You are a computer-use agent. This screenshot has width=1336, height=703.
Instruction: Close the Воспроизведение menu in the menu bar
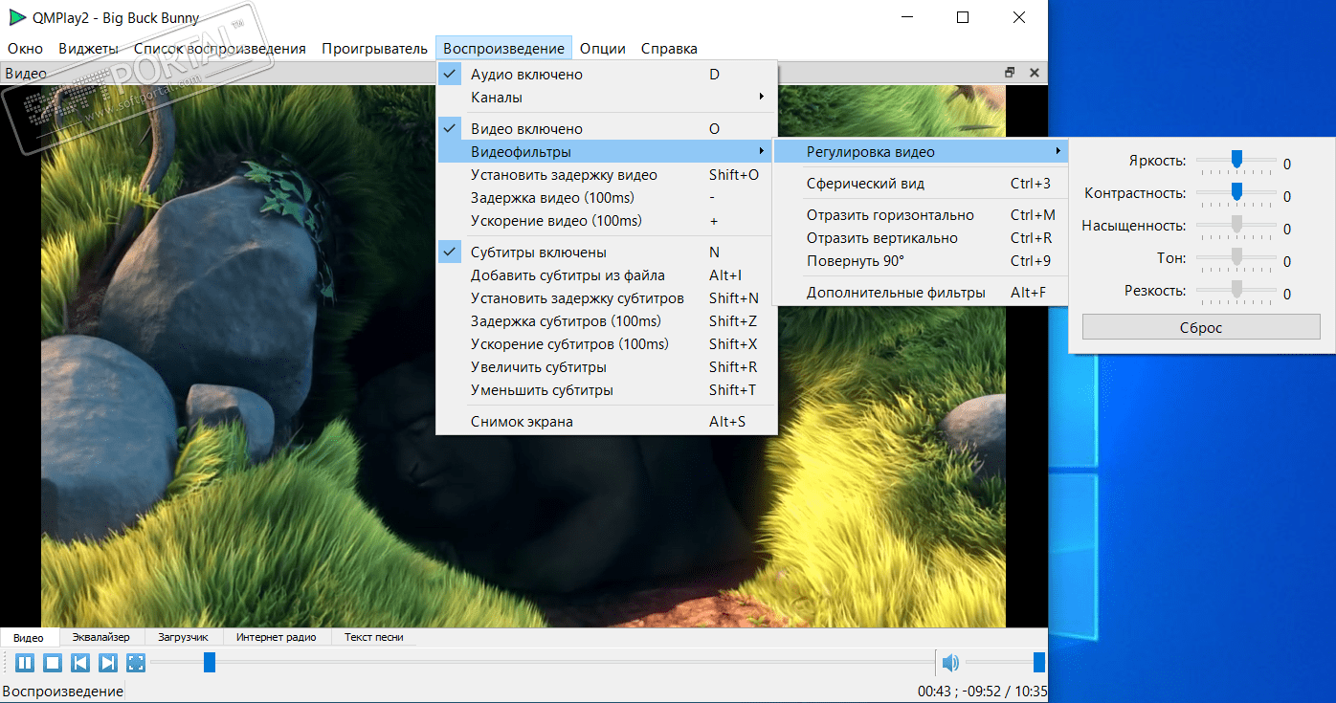(x=503, y=49)
